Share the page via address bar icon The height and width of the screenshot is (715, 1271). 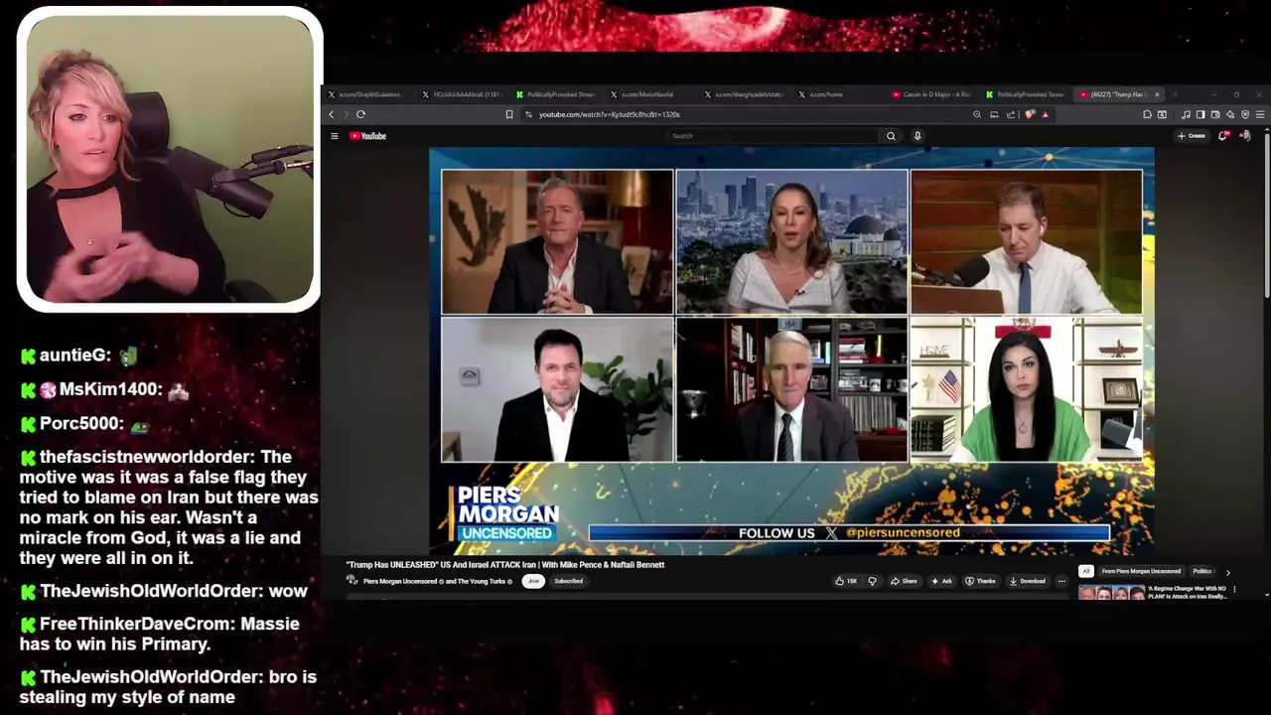(x=1011, y=114)
